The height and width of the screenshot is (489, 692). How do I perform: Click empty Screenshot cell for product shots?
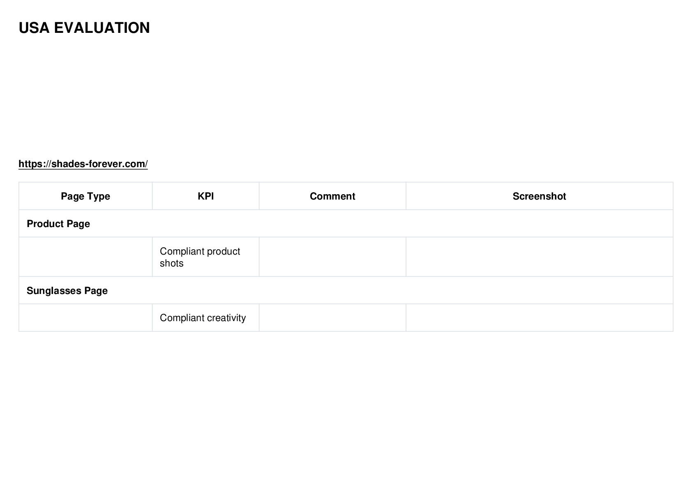pyautogui.click(x=539, y=257)
